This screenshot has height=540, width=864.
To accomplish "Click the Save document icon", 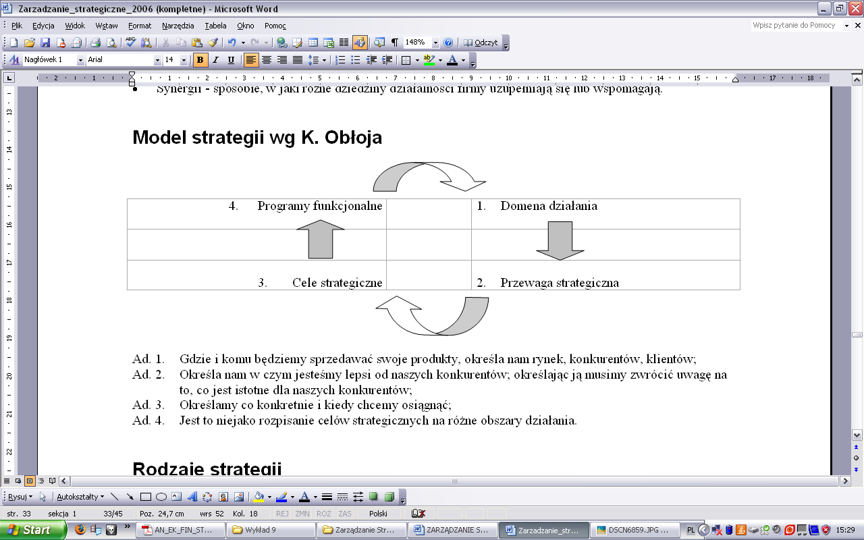I will click(x=45, y=43).
